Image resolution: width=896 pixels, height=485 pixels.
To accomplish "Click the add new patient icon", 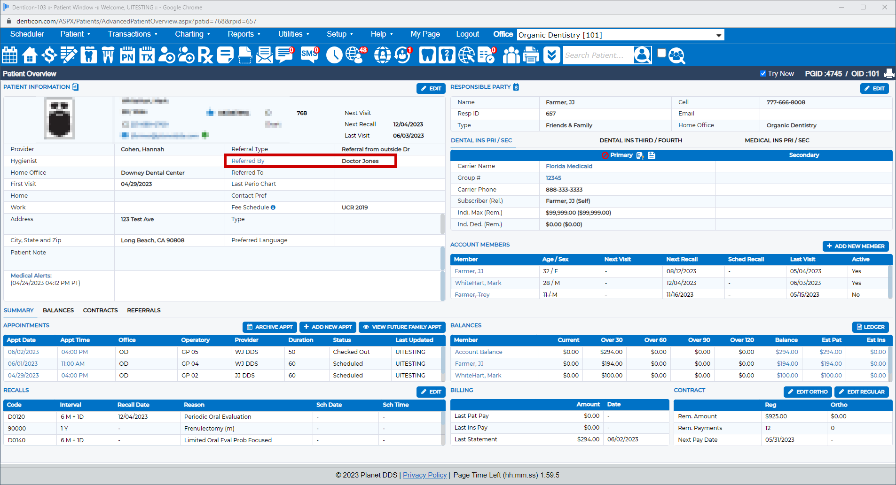I will [166, 55].
